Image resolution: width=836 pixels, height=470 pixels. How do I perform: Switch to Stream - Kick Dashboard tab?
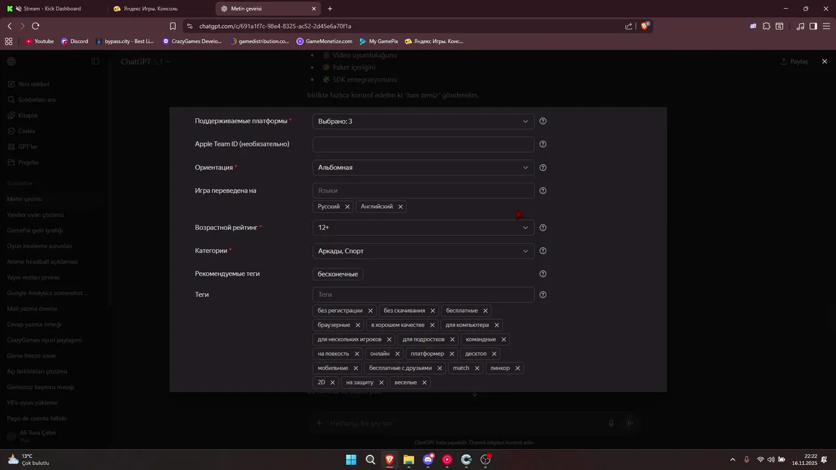(52, 8)
